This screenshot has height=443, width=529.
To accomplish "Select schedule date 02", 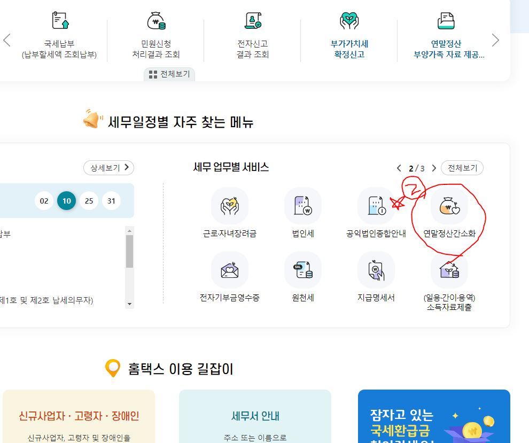I will [44, 201].
